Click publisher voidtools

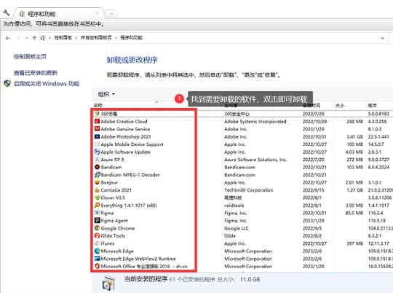(x=234, y=206)
